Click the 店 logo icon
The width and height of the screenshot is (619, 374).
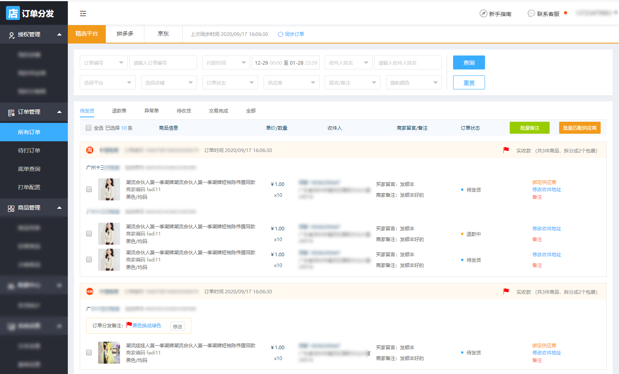tap(13, 13)
